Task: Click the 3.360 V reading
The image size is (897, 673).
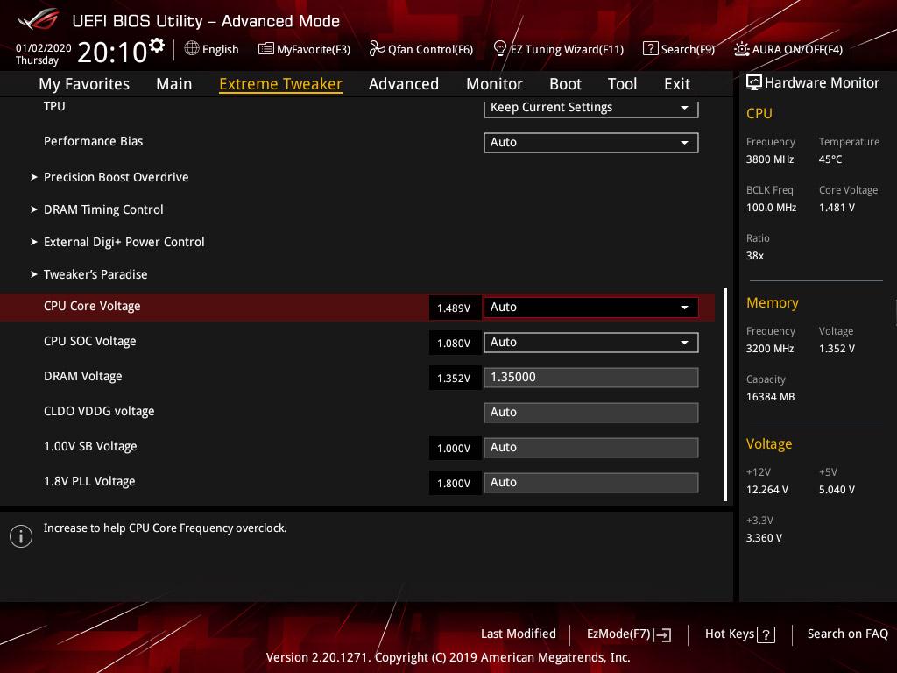Action: [764, 538]
